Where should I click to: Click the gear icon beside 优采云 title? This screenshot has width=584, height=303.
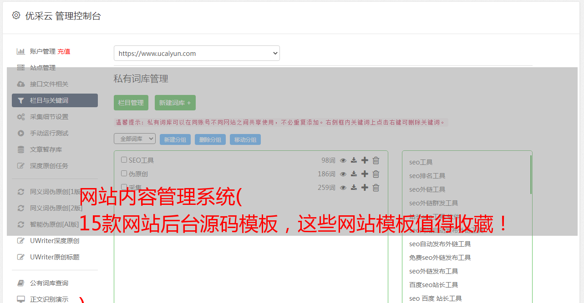[x=16, y=15]
